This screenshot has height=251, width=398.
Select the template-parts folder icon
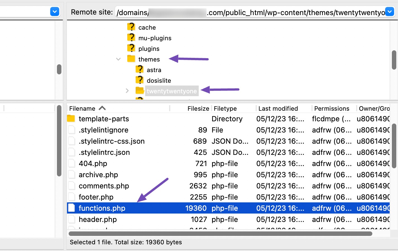71,119
